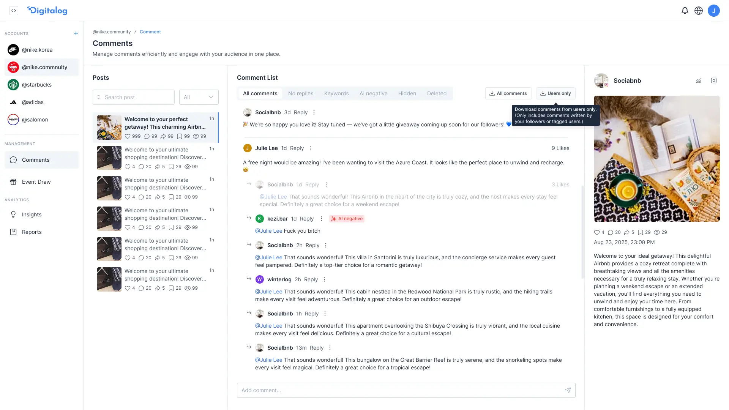The height and width of the screenshot is (410, 729).
Task: Switch to Deleted tab
Action: [437, 93]
